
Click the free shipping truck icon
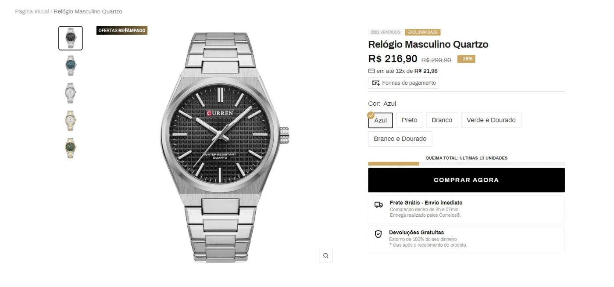tap(378, 204)
